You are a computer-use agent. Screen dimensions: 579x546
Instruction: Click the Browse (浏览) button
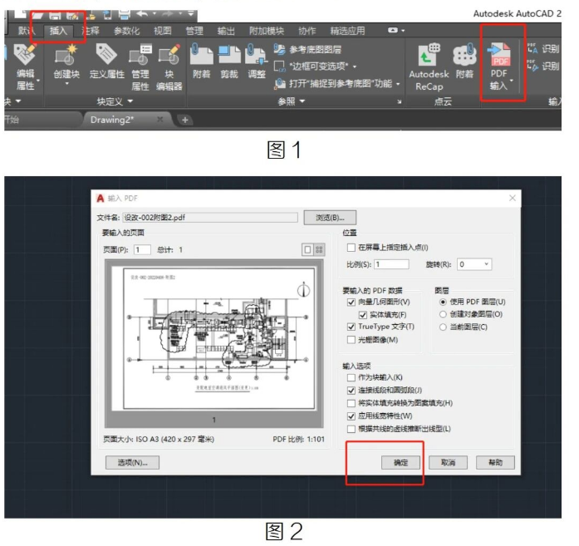(330, 218)
